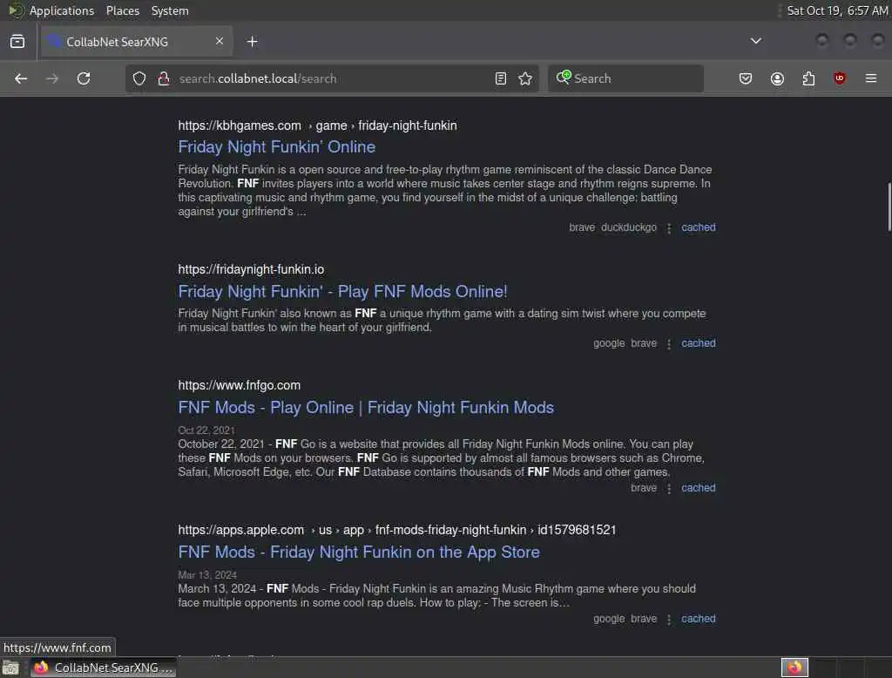Click duckduckgo engine label on first result
This screenshot has height=678, width=892.
[x=629, y=227]
